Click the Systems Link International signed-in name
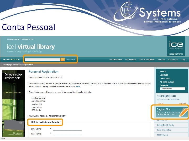Image resolution: width=189 pixels, height=141 pixels. pos(169,99)
